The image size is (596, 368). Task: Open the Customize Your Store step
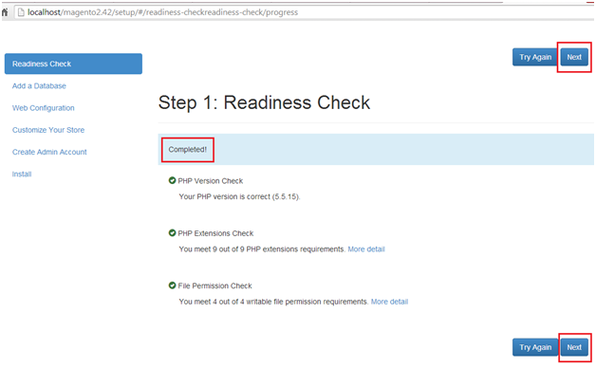48,130
